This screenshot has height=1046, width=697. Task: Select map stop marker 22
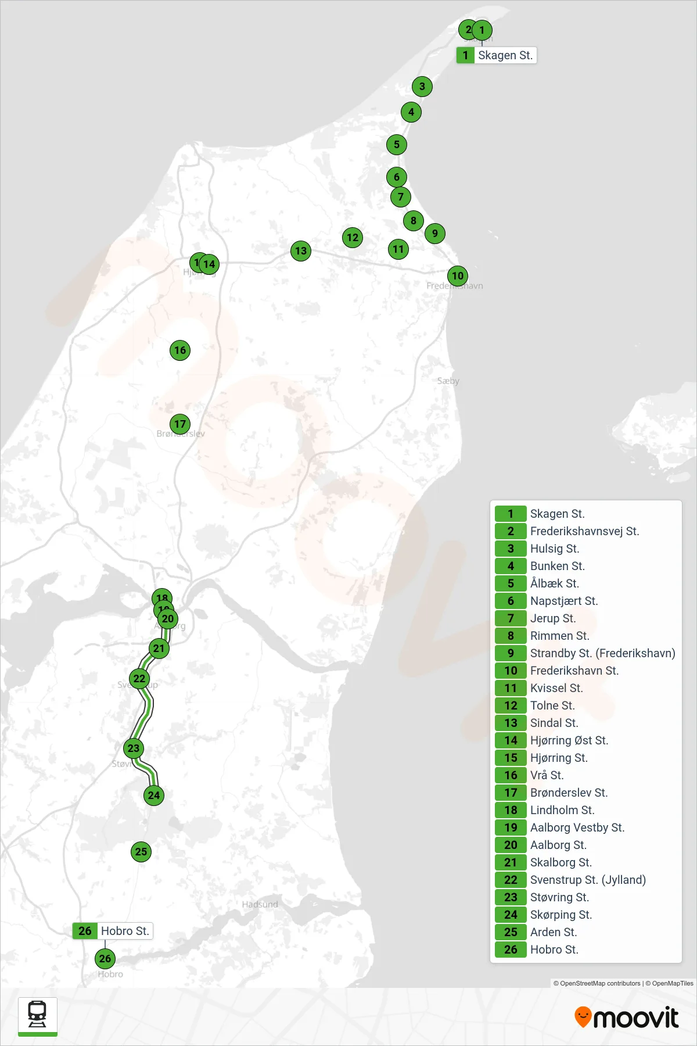tap(139, 679)
